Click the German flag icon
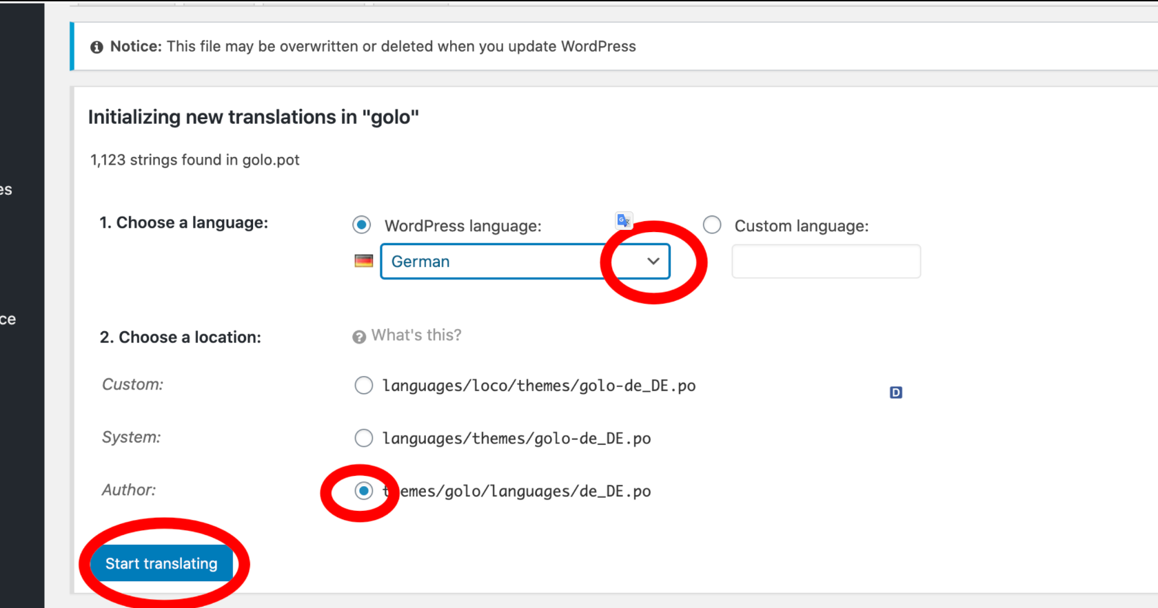 click(x=364, y=261)
